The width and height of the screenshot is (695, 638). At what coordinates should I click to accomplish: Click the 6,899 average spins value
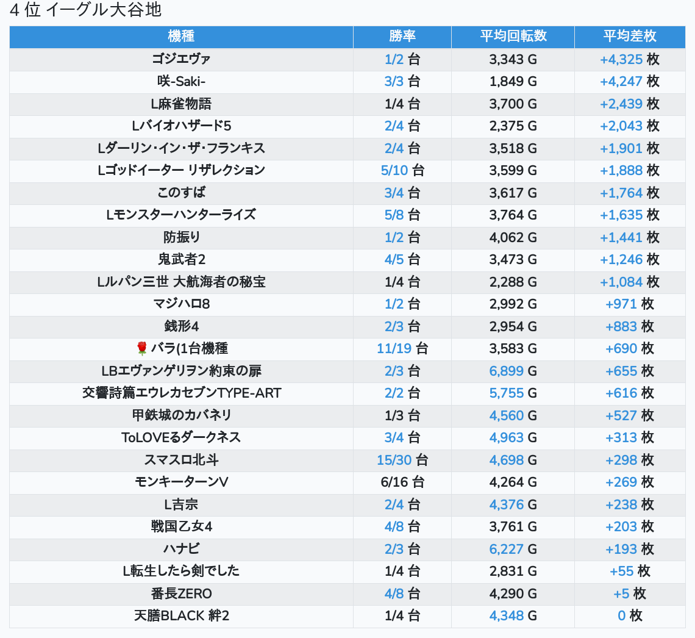click(506, 371)
